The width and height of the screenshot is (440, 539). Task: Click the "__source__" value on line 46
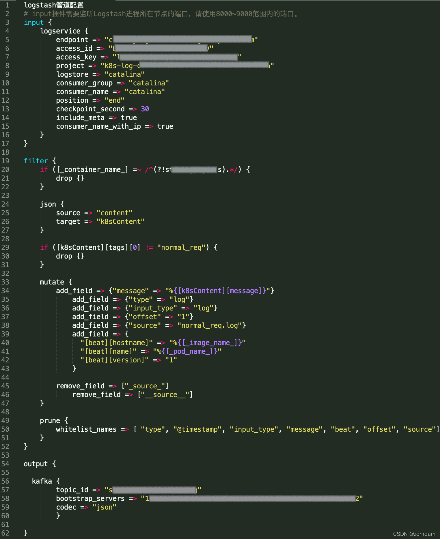[165, 395]
